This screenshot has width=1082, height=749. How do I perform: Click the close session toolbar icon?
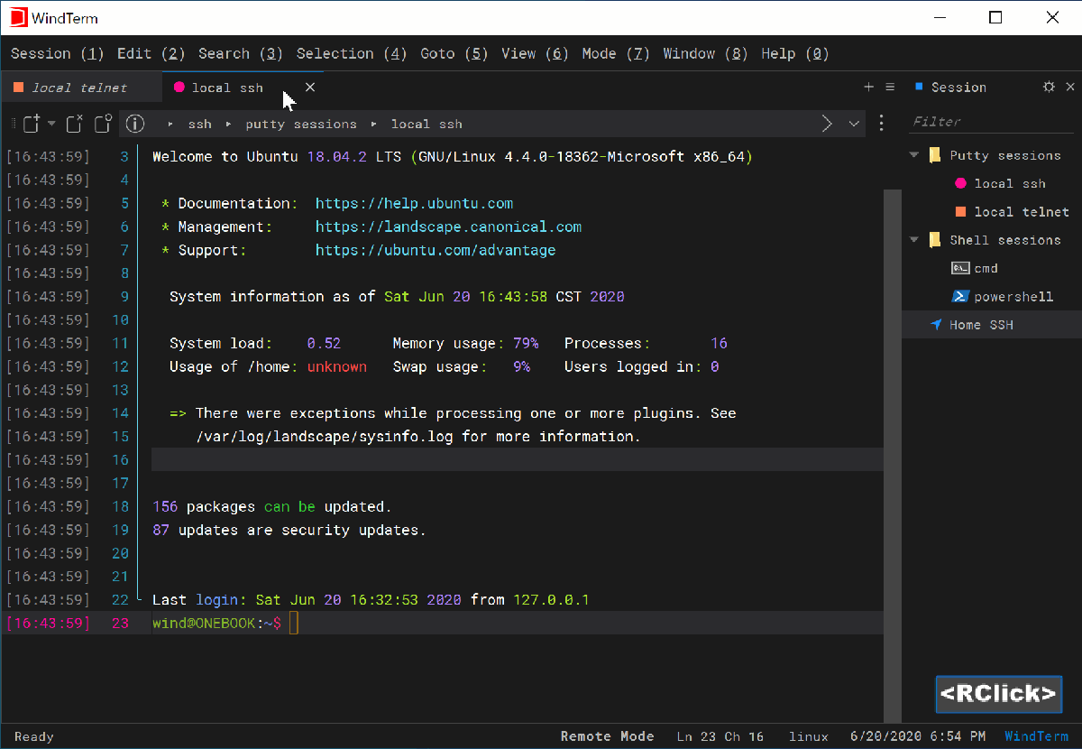75,124
